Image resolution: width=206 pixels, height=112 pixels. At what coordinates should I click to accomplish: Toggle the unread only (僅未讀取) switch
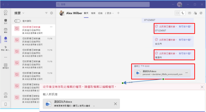coord(17,21)
